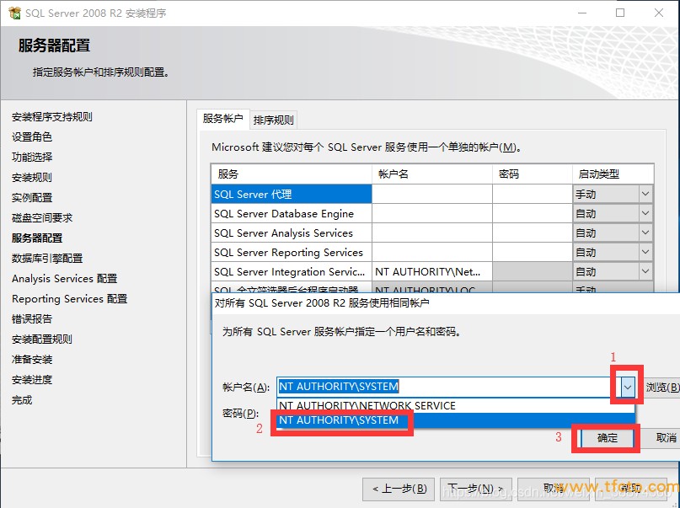Click 安装进度 step in sidebar
The height and width of the screenshot is (508, 680).
32,380
